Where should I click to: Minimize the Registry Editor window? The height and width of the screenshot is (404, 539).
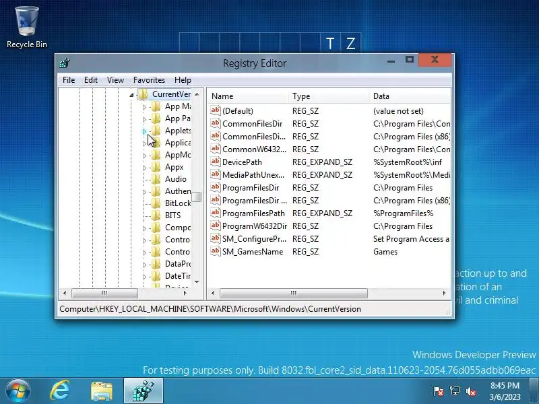[391, 61]
